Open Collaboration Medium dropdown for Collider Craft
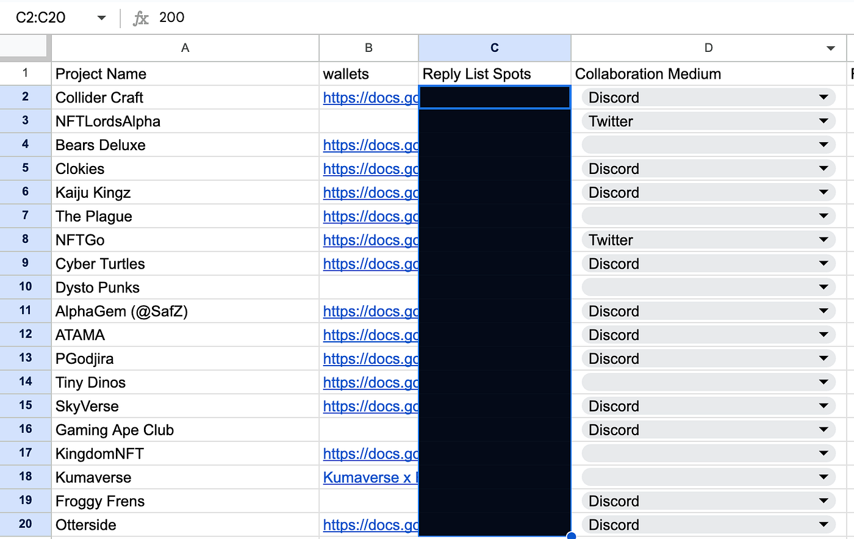 tap(823, 97)
